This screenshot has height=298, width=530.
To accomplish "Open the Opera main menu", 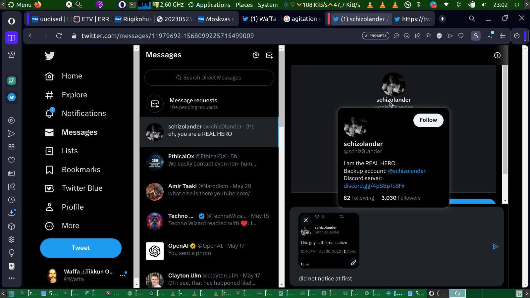I will 12,21.
